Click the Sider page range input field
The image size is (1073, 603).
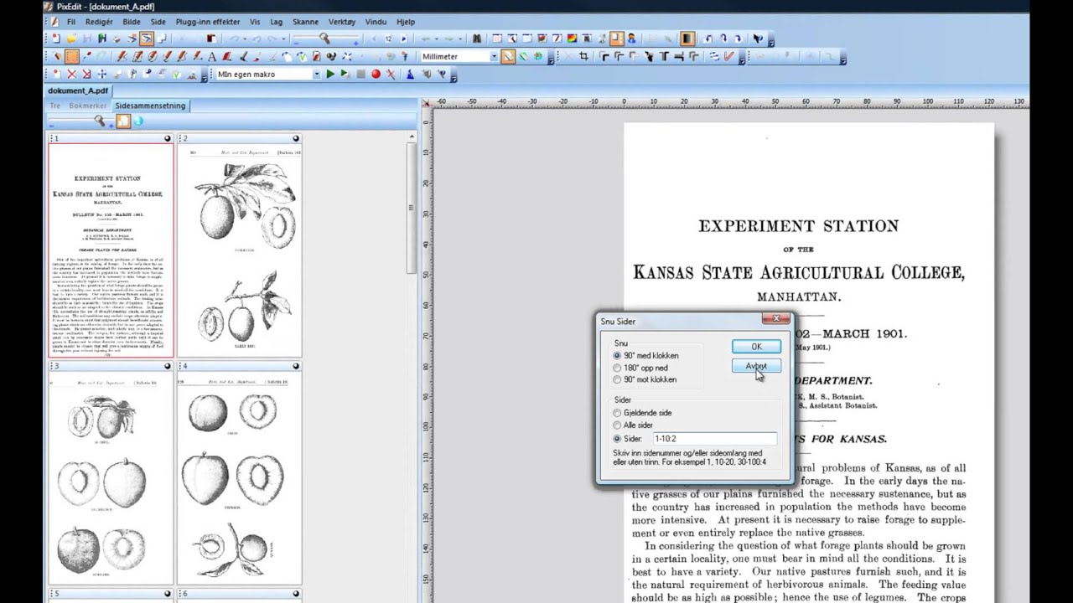point(715,439)
